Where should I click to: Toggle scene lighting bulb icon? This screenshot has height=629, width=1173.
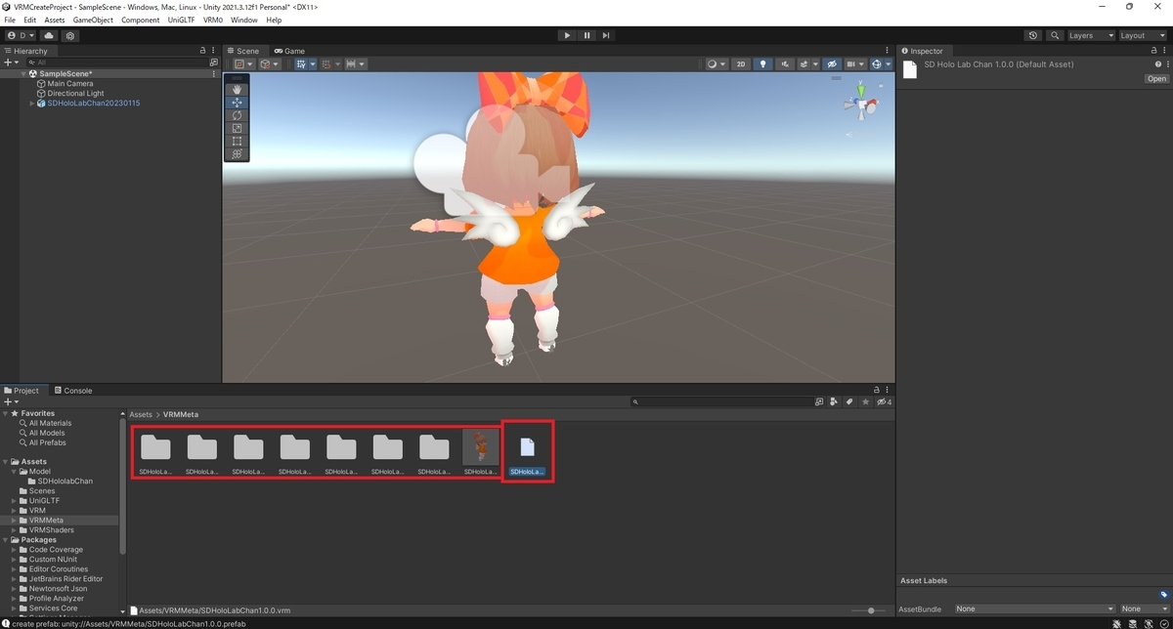click(763, 64)
